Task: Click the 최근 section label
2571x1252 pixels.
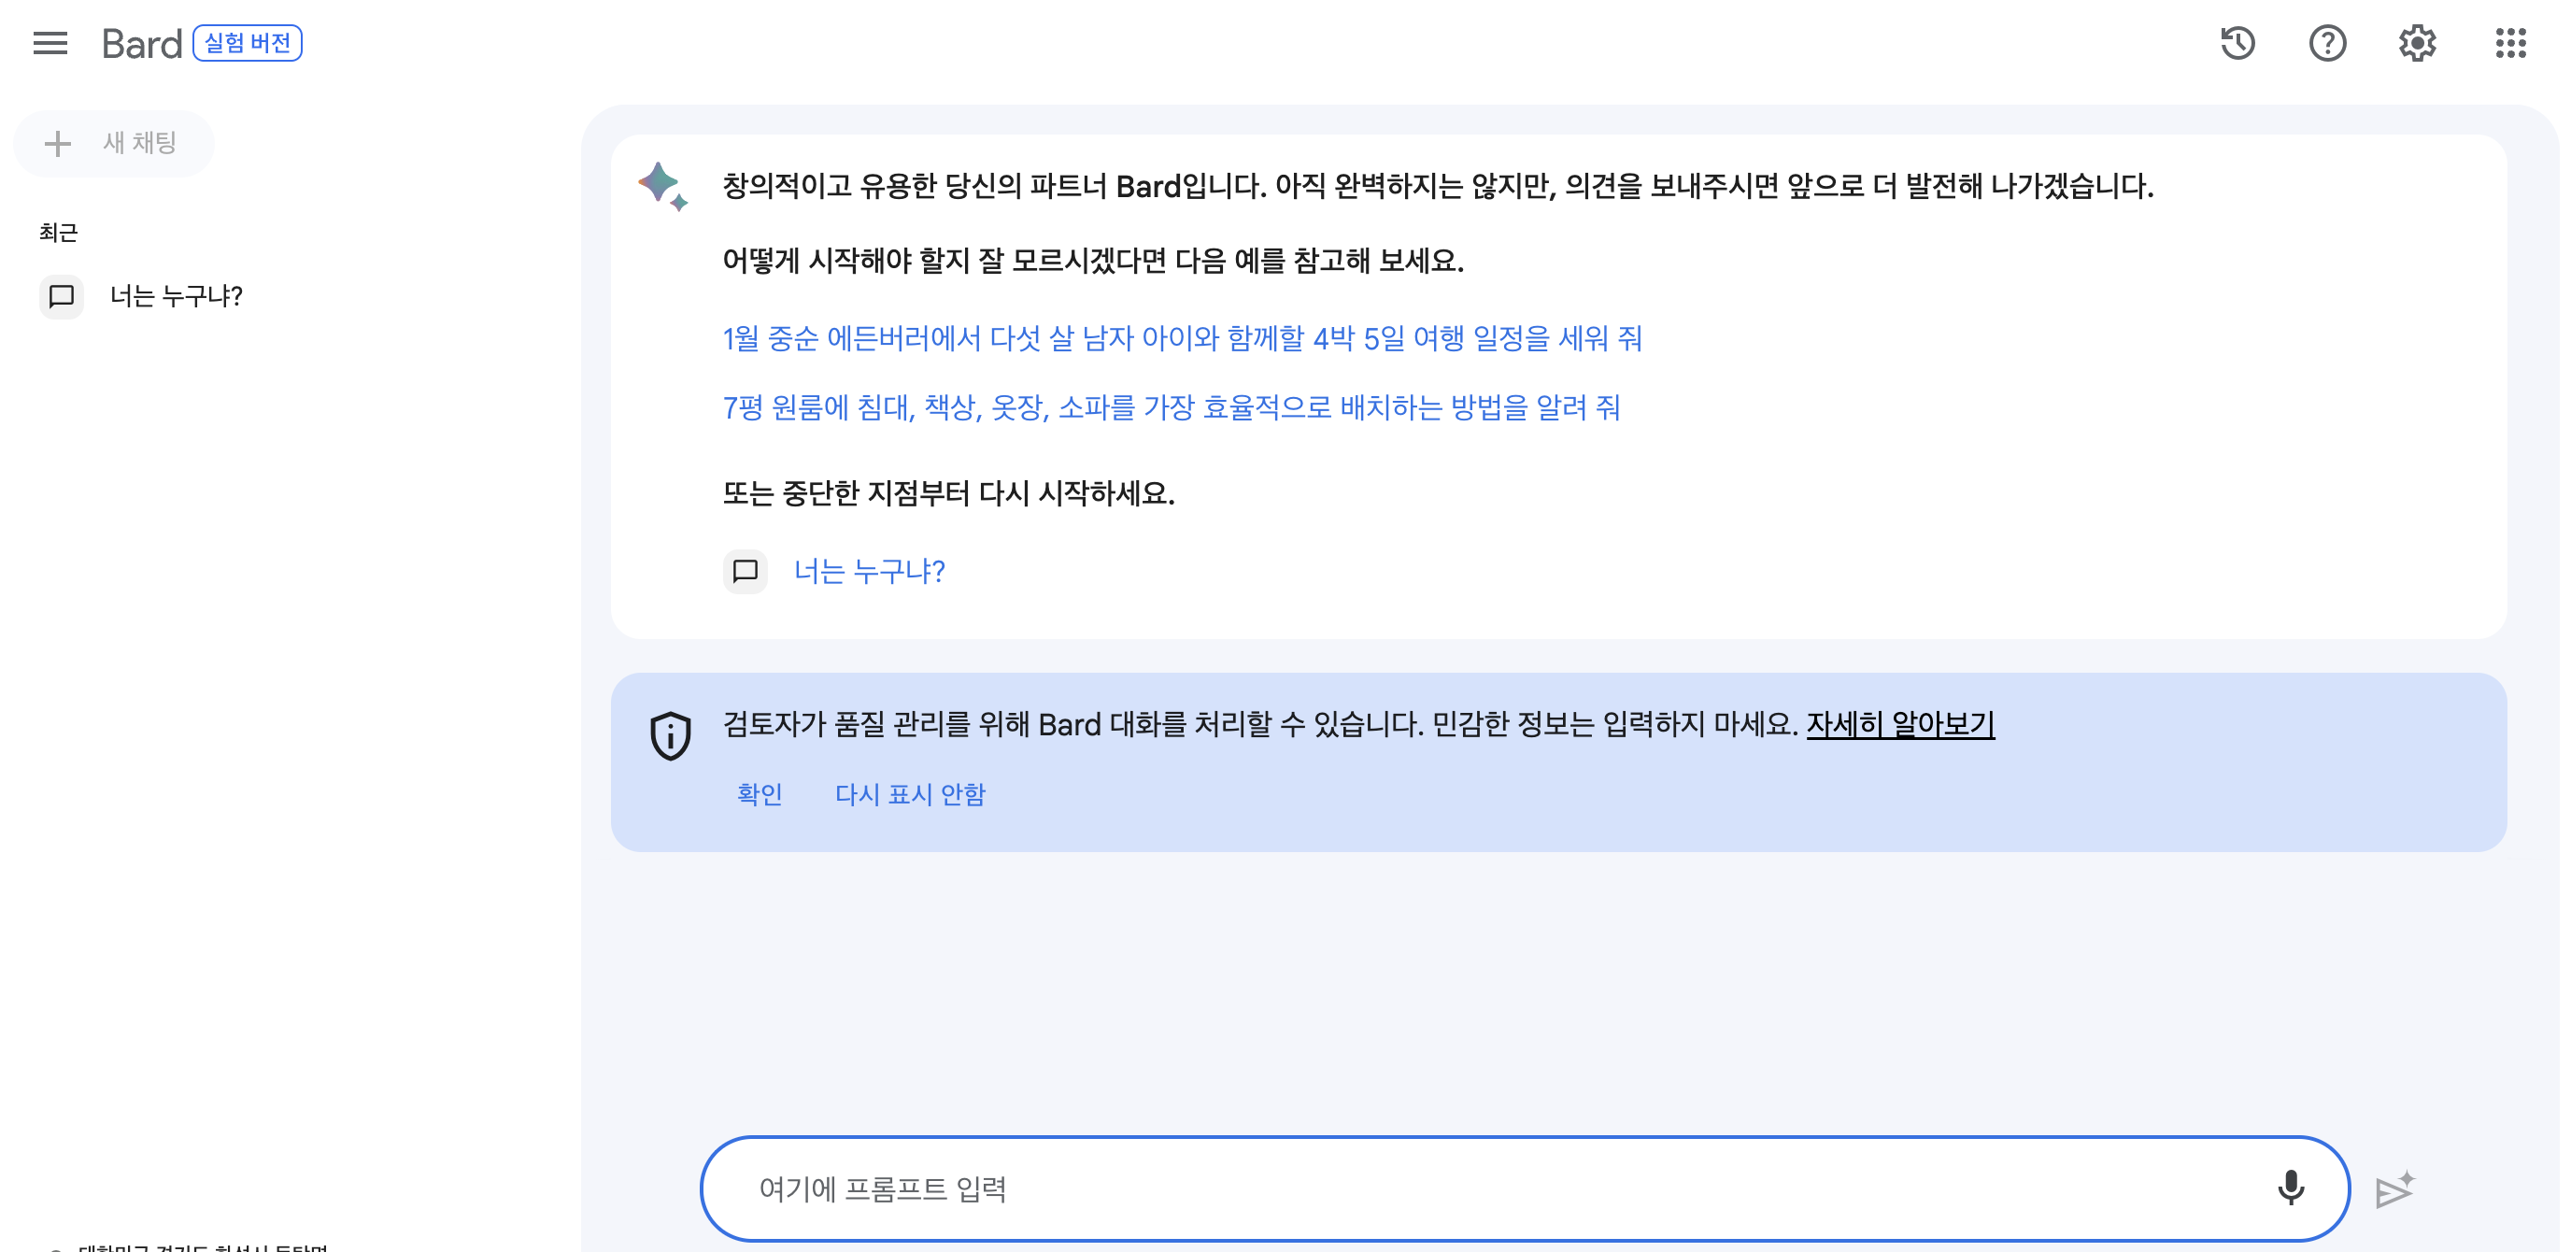Action: tap(58, 233)
